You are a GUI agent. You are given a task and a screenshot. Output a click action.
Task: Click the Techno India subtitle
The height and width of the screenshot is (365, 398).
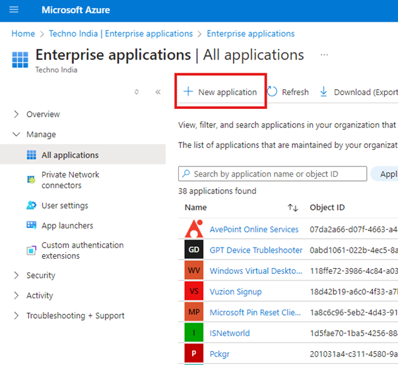point(56,70)
